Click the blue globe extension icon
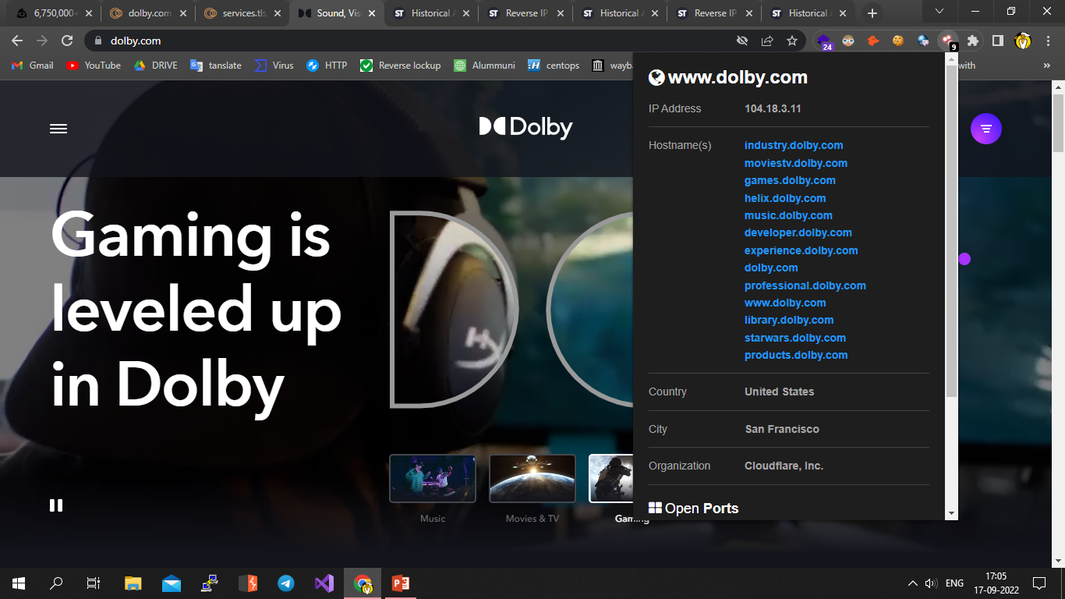 923,41
